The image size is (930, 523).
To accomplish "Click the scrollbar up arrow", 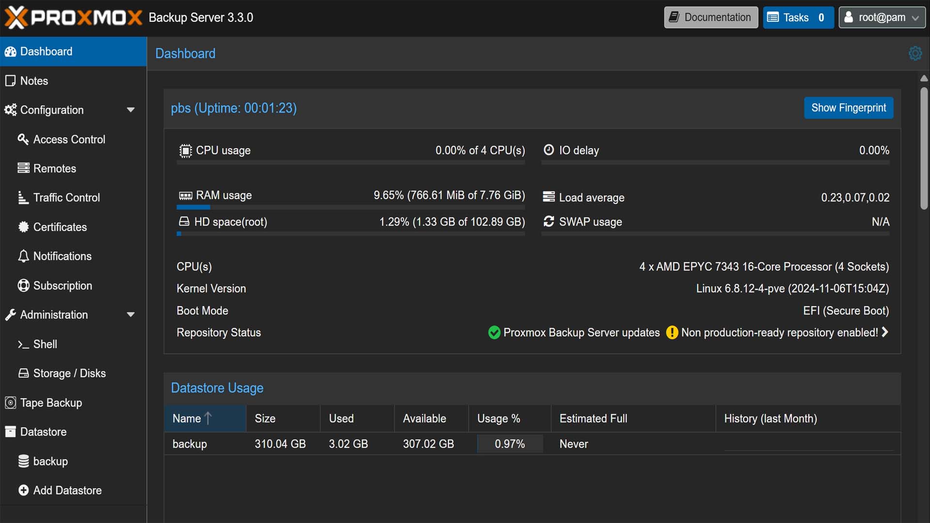I will click(924, 78).
